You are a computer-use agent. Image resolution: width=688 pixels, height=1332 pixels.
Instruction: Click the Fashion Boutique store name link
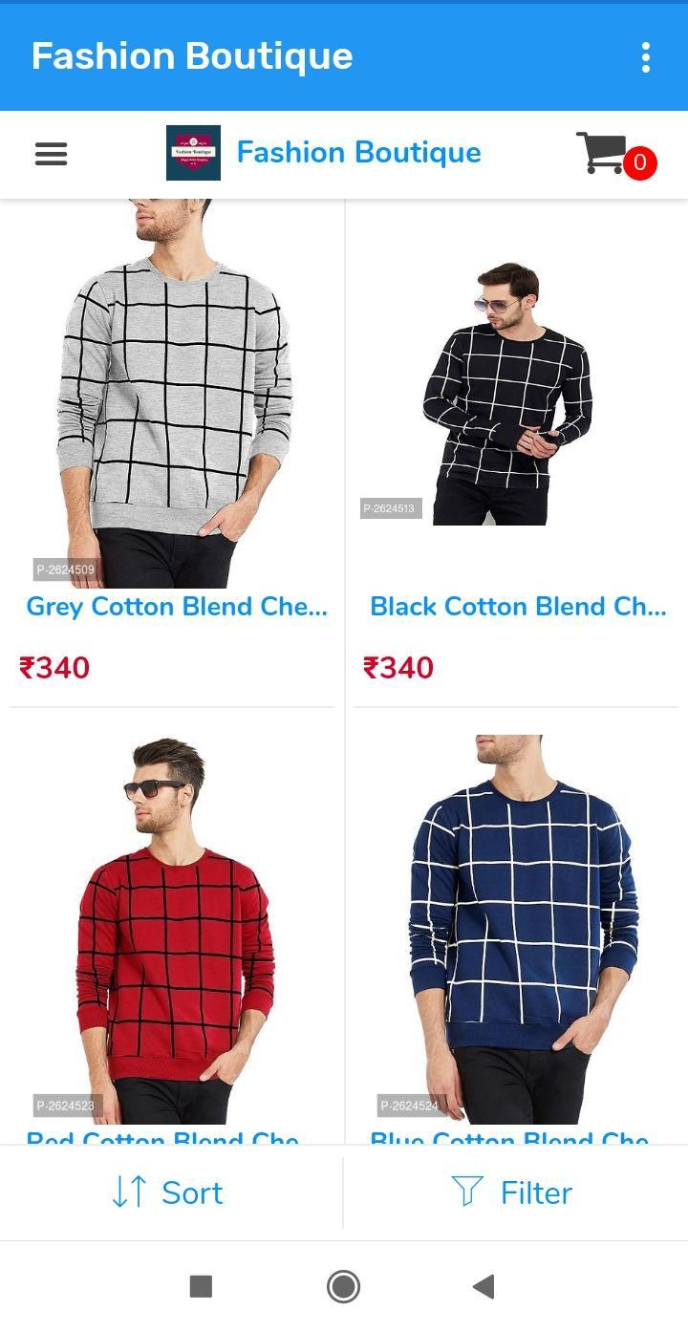[358, 153]
